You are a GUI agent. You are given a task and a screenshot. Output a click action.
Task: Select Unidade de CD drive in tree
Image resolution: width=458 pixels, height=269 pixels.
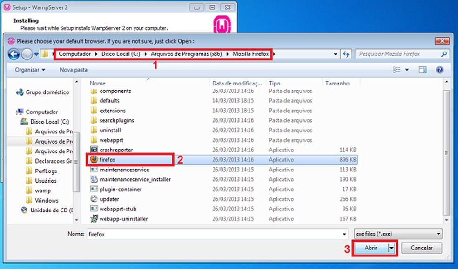[x=51, y=210]
